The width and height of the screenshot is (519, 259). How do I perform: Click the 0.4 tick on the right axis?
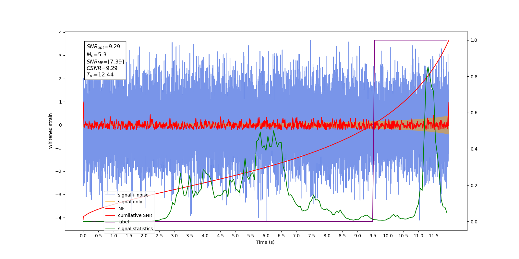click(474, 149)
